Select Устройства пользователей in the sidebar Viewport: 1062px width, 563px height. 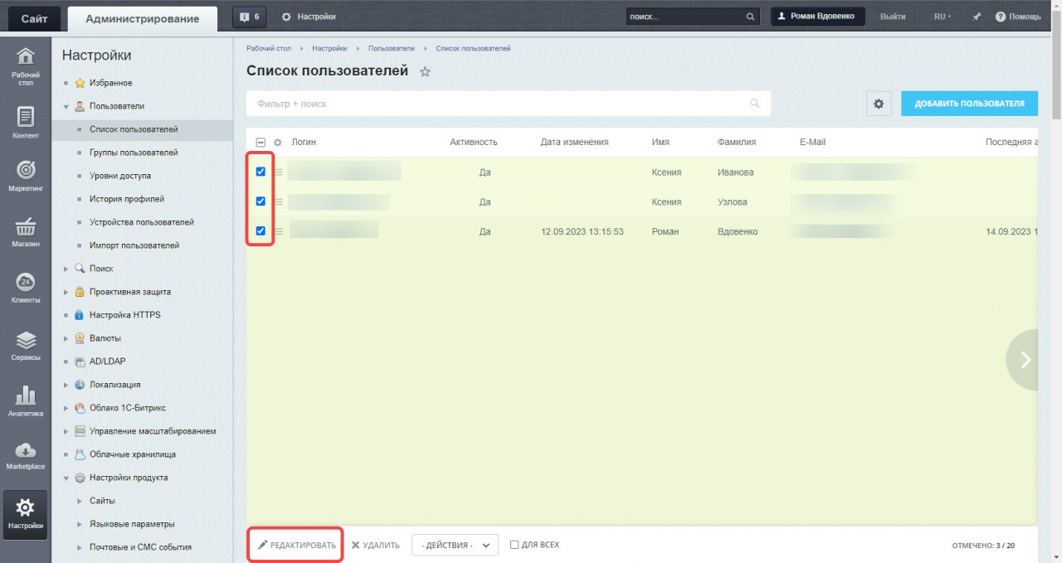142,222
